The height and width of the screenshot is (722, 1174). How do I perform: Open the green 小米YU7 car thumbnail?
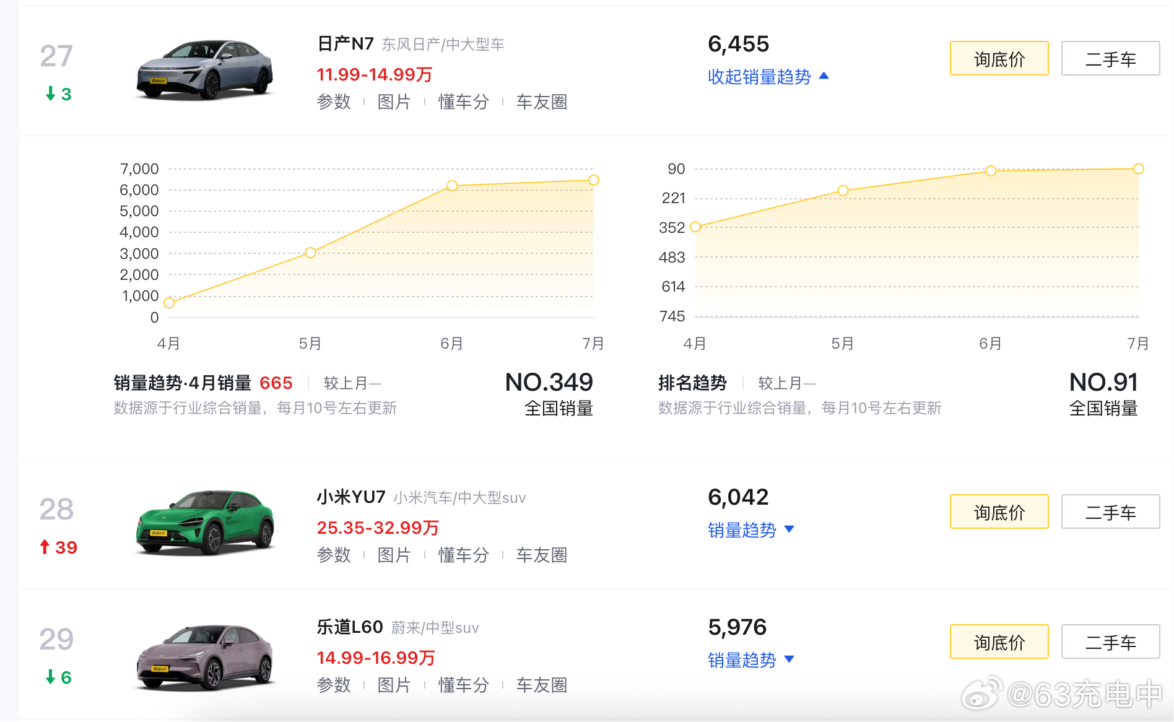click(x=204, y=522)
